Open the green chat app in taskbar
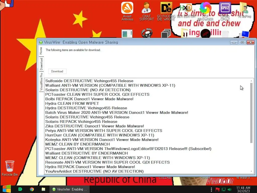 point(20,189)
